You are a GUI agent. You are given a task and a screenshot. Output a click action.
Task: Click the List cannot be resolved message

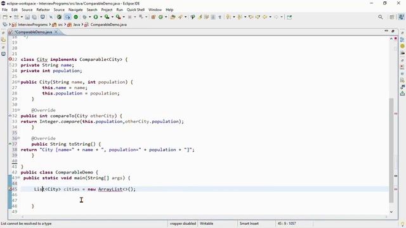26,224
